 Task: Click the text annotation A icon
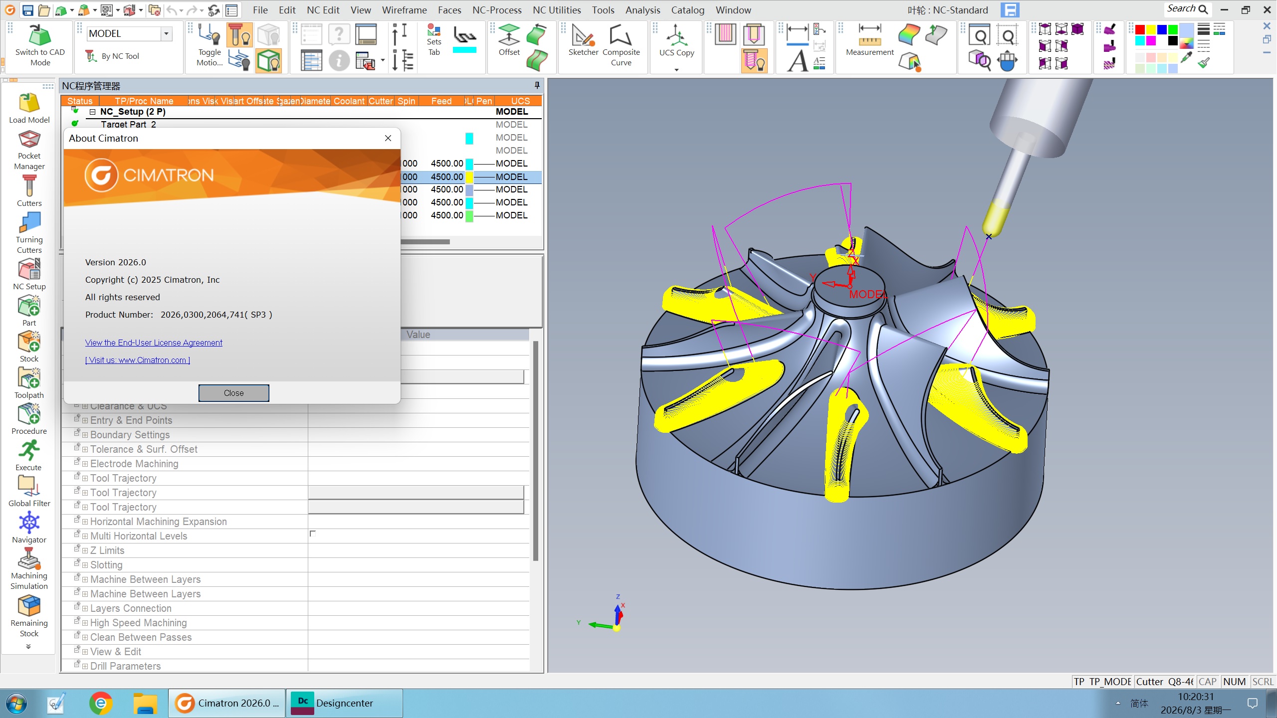click(797, 61)
